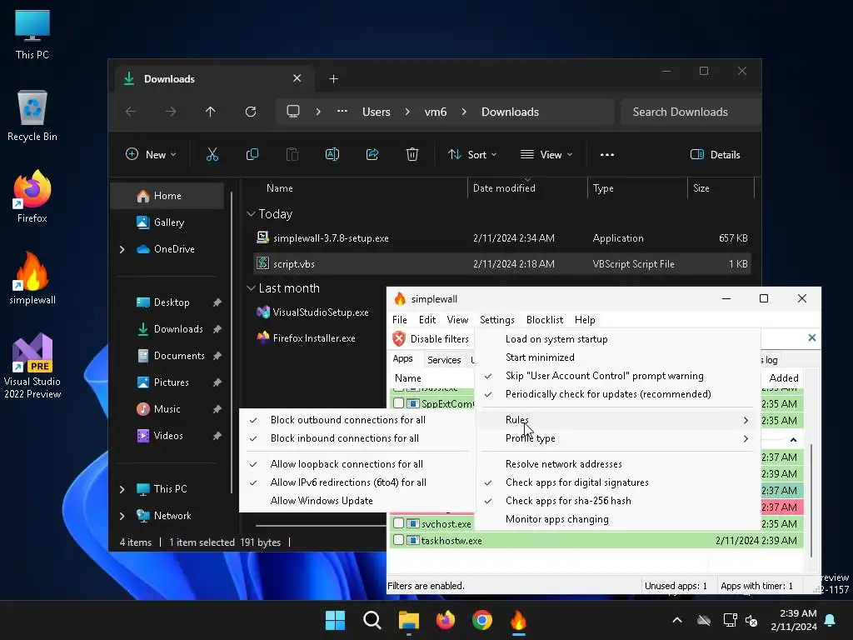This screenshot has width=853, height=640.
Task: Expand OneDrive in navigation pane
Action: (122, 249)
